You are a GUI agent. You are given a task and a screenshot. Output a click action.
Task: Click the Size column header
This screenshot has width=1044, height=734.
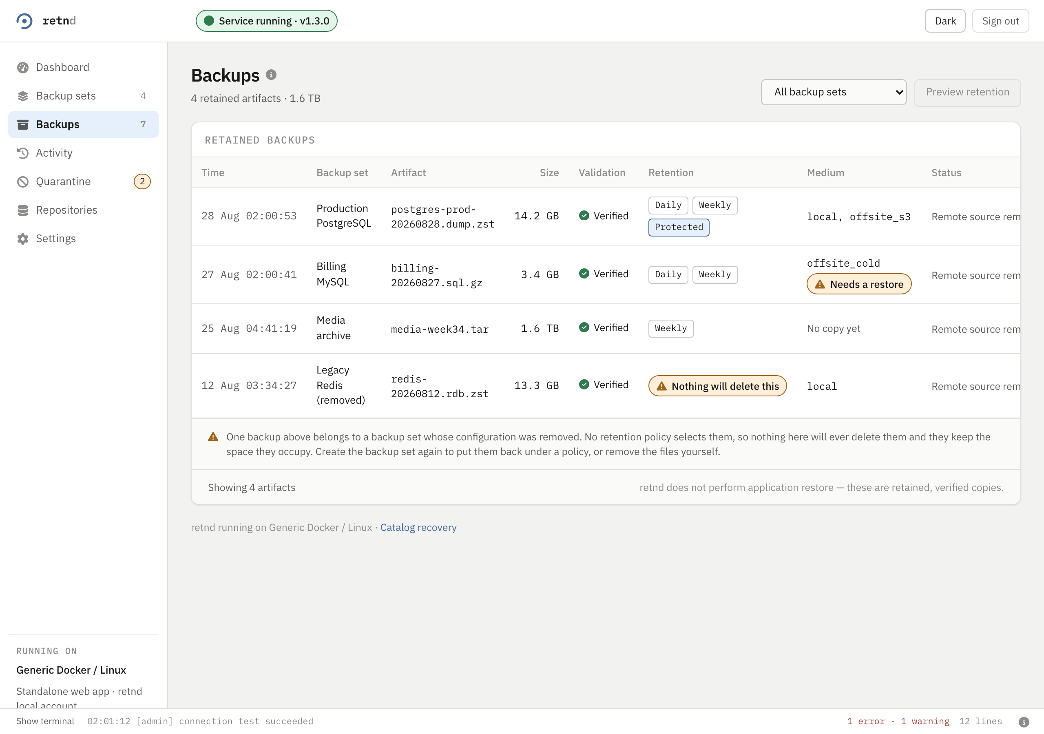(x=549, y=173)
